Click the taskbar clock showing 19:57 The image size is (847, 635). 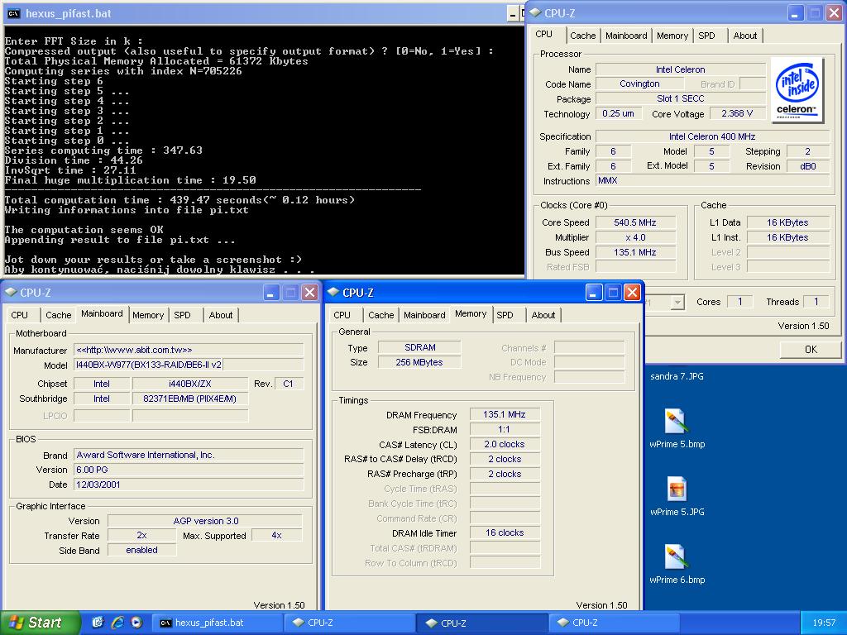[x=824, y=623]
